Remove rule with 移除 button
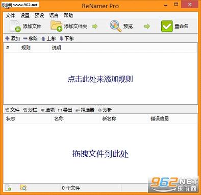The height and width of the screenshot is (195, 201). click(31, 39)
